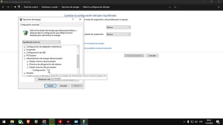This screenshot has width=223, height=125.
Task: Open the Equilibrado [activo] plan dropdown
Action: pos(41,42)
